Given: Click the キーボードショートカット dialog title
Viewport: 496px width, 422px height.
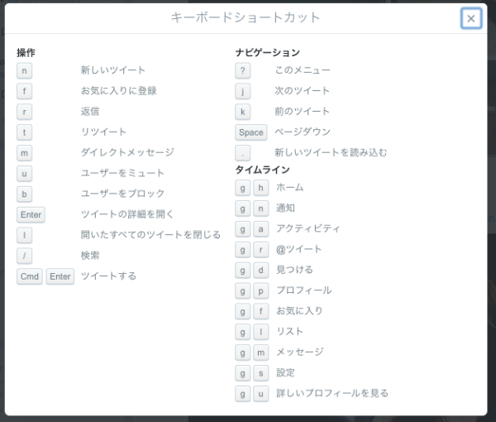Looking at the screenshot, I should click(x=246, y=17).
